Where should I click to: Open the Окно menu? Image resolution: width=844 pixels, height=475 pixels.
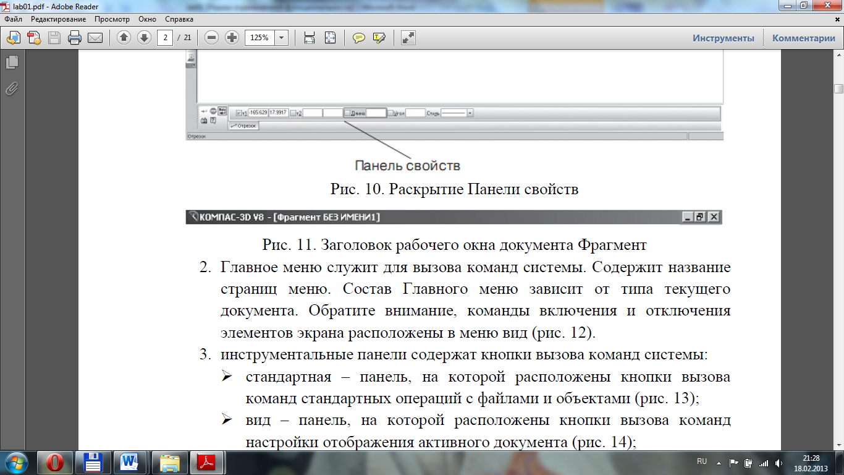147,19
